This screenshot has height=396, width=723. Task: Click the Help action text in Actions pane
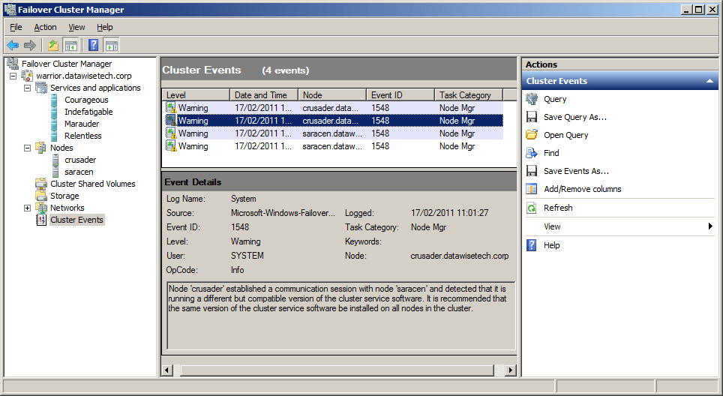point(551,245)
